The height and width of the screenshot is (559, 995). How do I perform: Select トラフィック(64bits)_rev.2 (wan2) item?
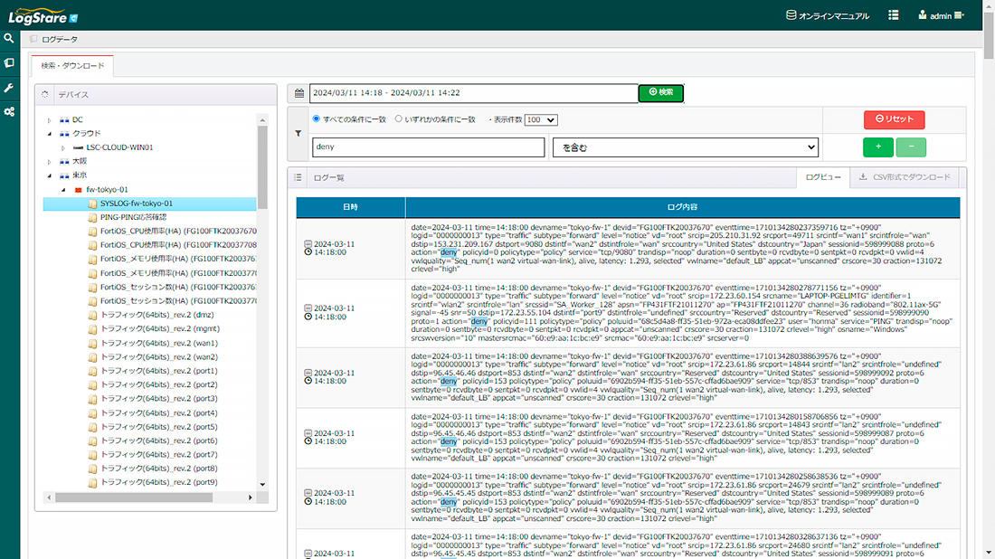pyautogui.click(x=159, y=357)
